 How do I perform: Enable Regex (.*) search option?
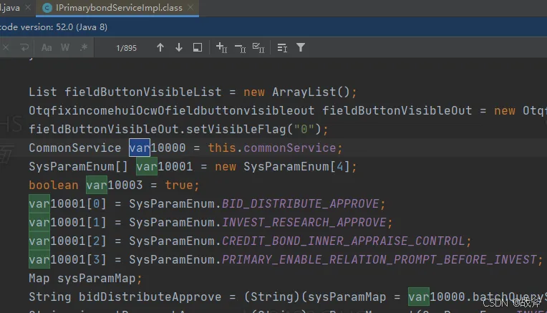[x=84, y=48]
